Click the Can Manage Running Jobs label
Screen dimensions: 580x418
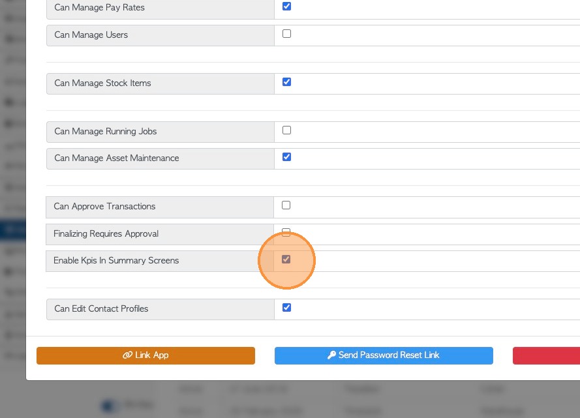click(x=106, y=131)
